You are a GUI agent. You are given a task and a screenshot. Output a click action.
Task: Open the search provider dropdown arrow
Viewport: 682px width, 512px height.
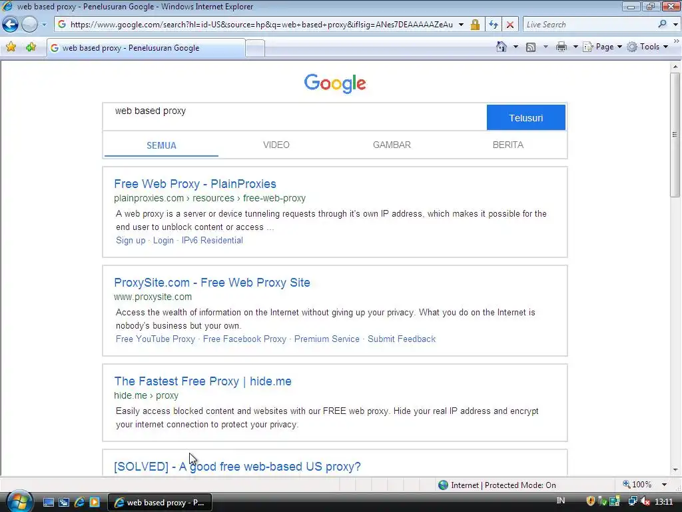(675, 25)
